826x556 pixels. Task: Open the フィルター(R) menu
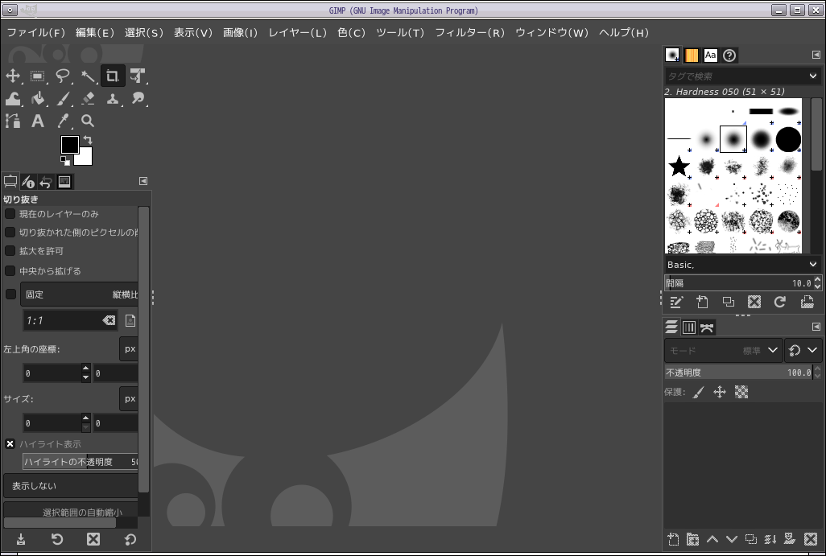[x=470, y=33]
